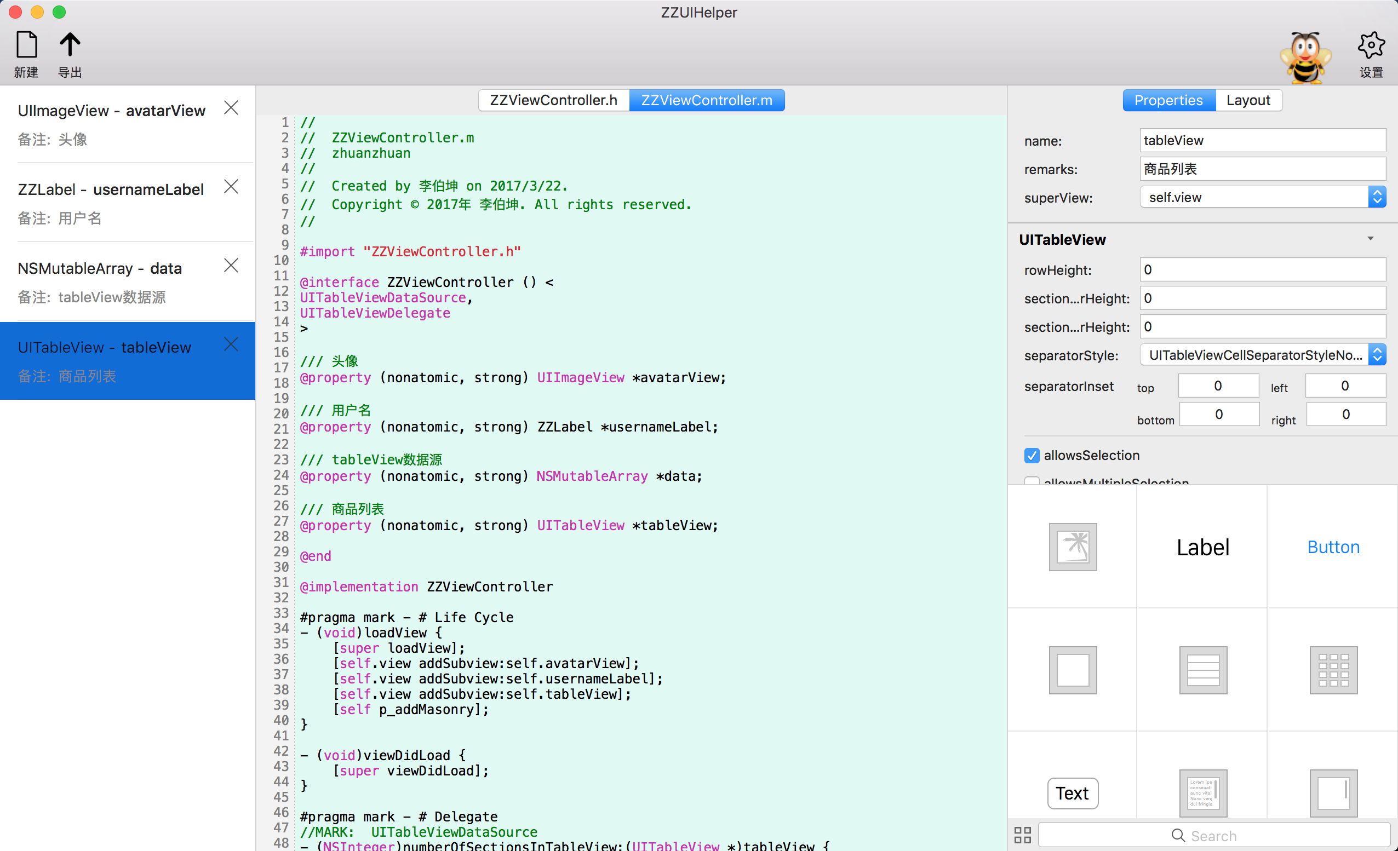Open the 设置 settings gear icon
The image size is (1398, 851).
(1371, 45)
